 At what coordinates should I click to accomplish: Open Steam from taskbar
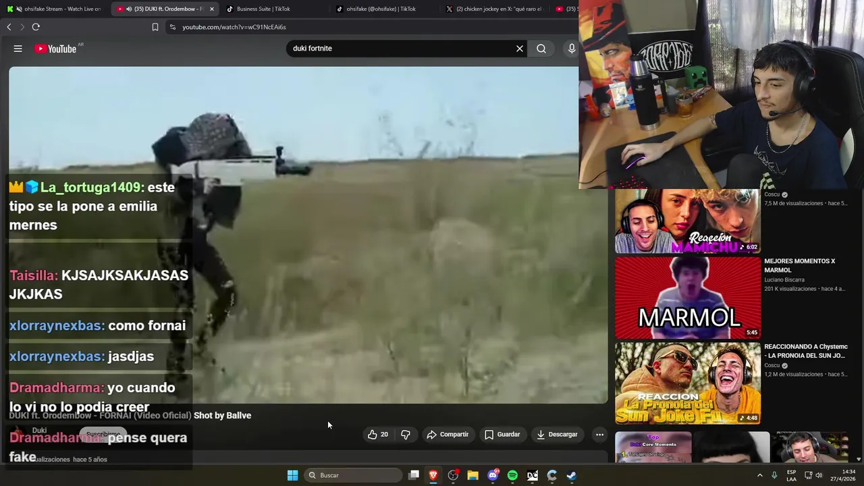click(x=572, y=475)
